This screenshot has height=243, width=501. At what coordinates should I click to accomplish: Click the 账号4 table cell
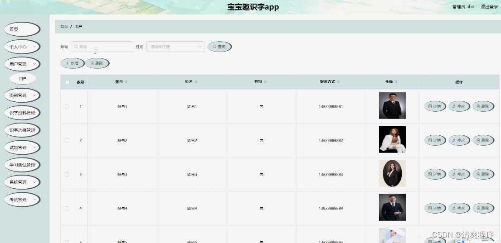(x=122, y=208)
